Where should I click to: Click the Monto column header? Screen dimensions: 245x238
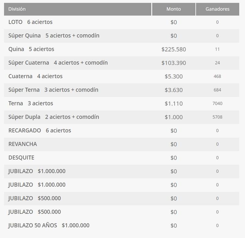[174, 9]
